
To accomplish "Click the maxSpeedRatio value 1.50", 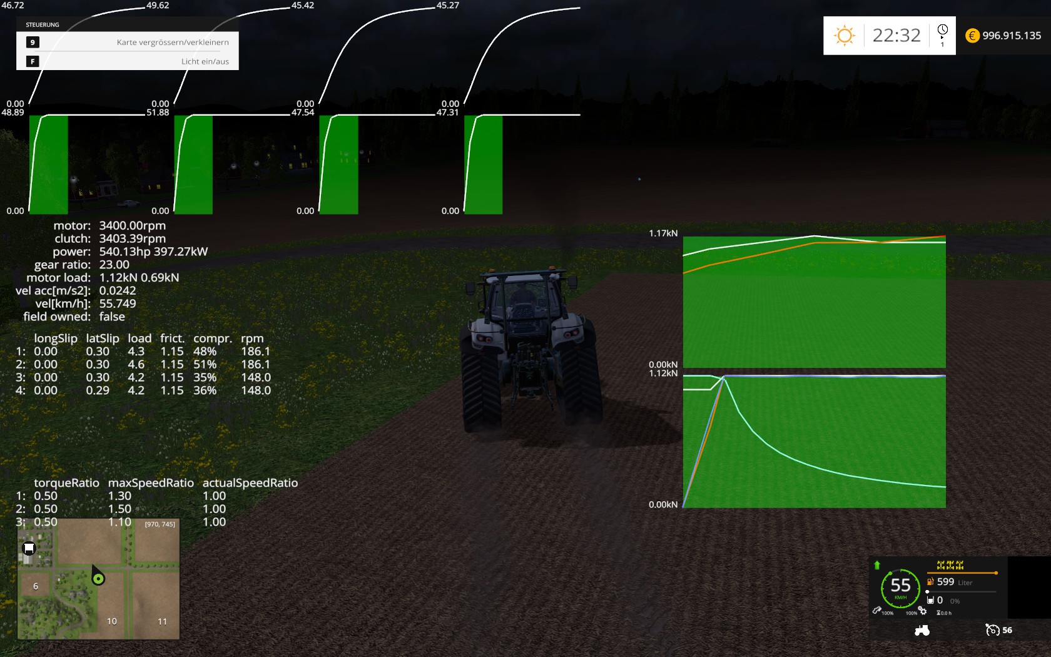I will [x=119, y=509].
